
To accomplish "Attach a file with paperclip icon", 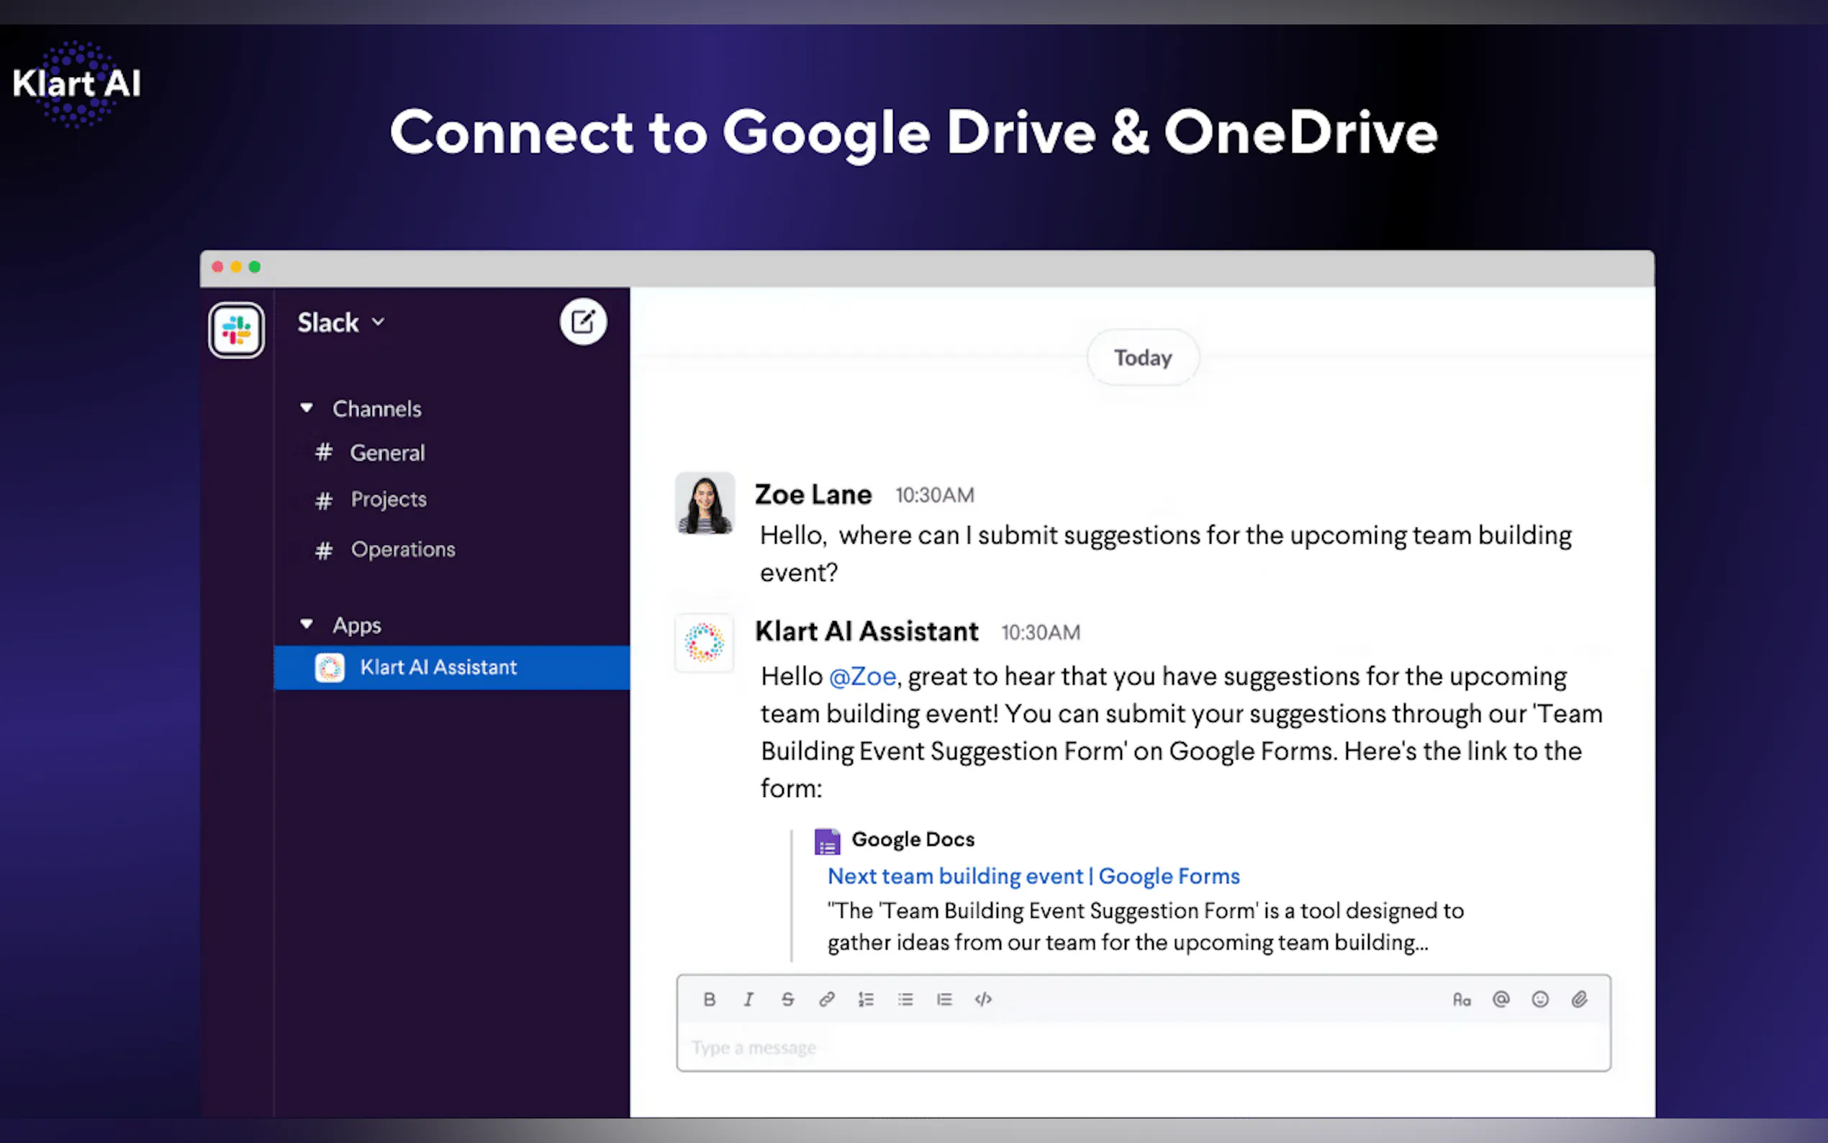I will 1580,999.
